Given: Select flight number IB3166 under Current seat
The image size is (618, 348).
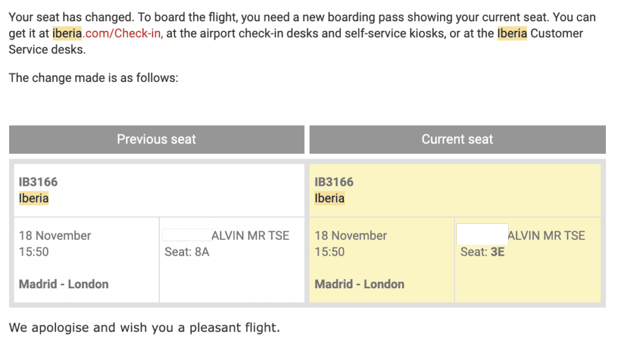Looking at the screenshot, I should pos(334,182).
